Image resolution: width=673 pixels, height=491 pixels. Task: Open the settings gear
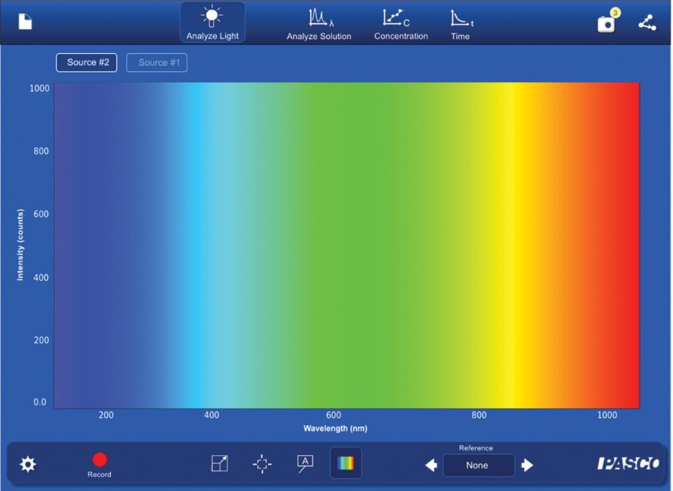coord(28,464)
